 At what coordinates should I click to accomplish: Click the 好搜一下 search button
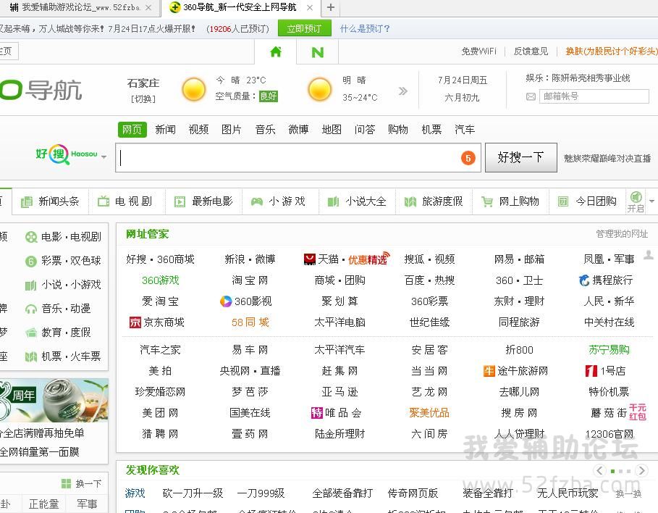coord(520,157)
